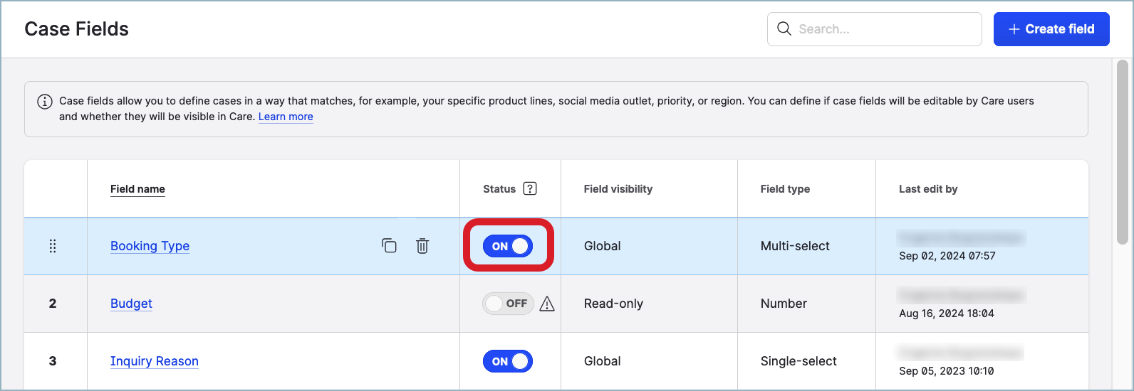
Task: Click the Field type column header
Action: tap(785, 189)
